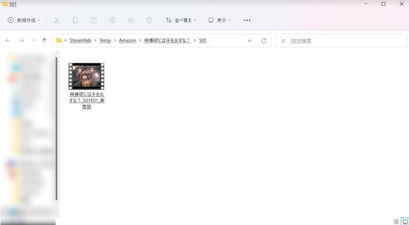
Task: Maximize the S01 Explorer window
Action: coord(383,4)
